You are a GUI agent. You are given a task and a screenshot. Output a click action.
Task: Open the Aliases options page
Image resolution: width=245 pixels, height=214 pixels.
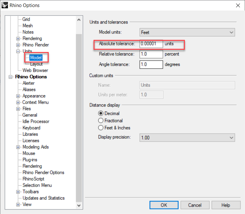29,89
